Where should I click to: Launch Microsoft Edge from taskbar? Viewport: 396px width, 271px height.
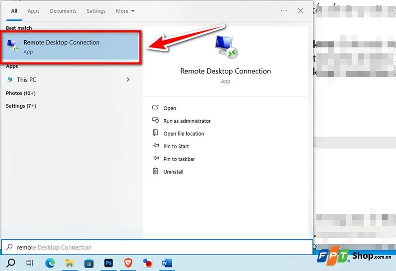[x=50, y=263]
